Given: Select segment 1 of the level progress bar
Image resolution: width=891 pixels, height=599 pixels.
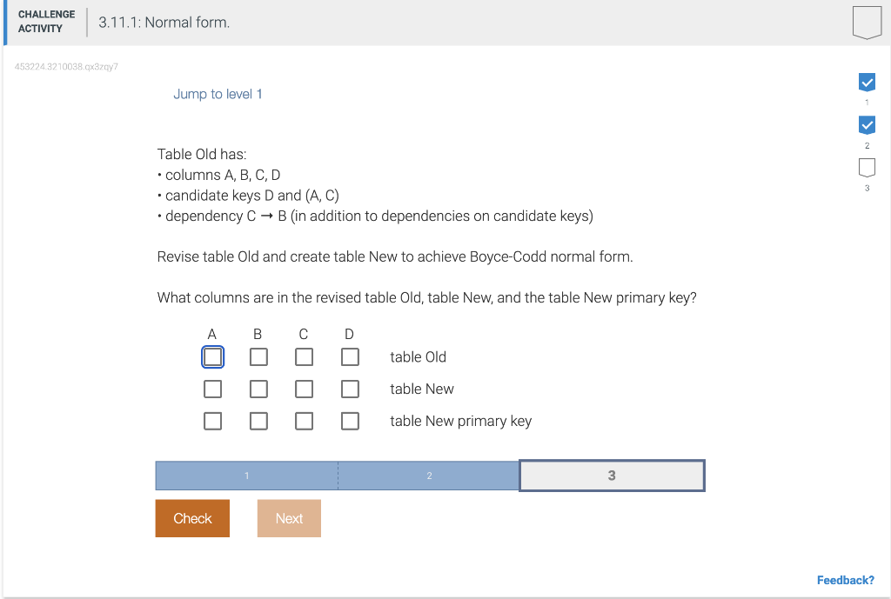Looking at the screenshot, I should [246, 476].
